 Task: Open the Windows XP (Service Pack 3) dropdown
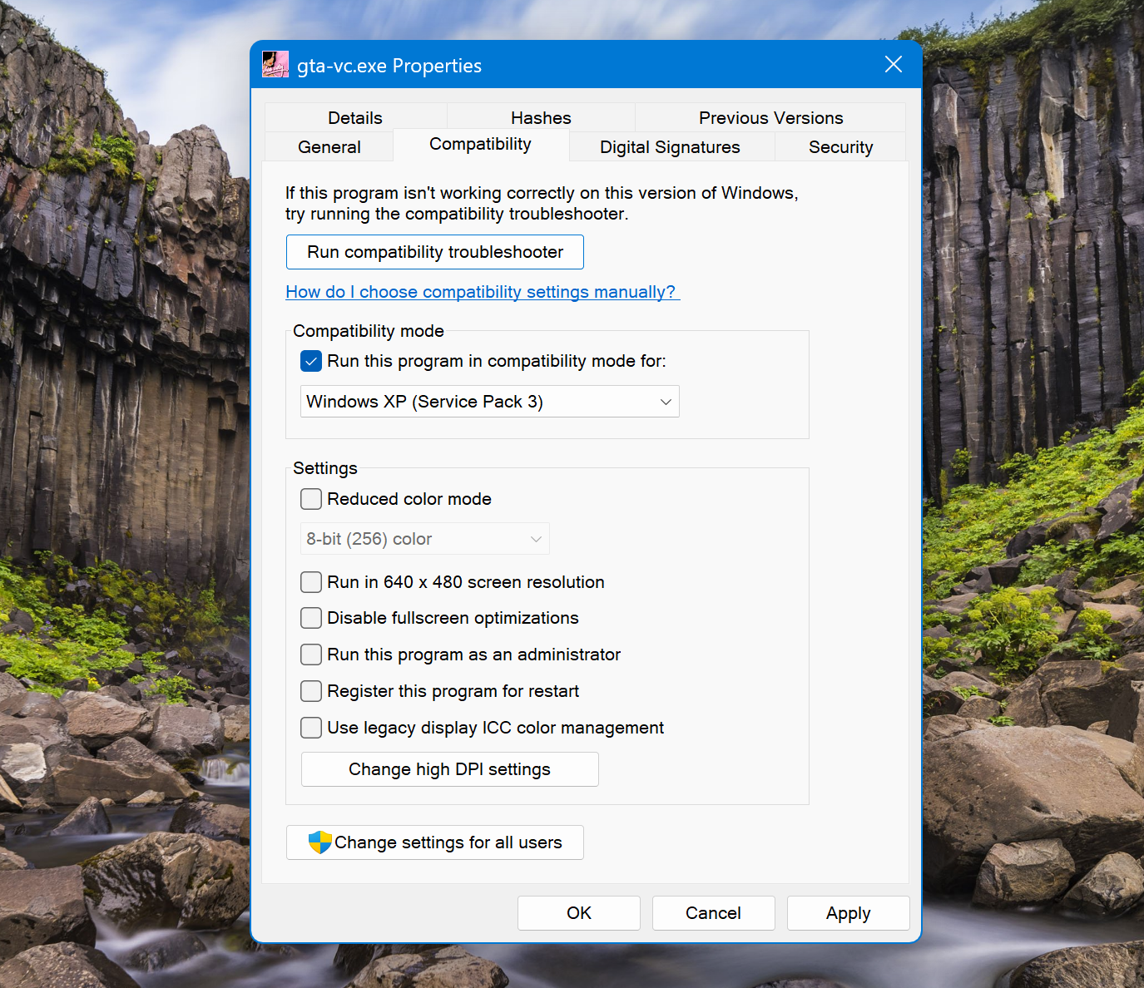click(x=490, y=402)
